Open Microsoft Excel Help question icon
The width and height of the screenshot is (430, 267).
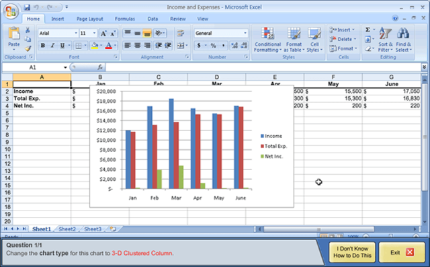(395, 18)
